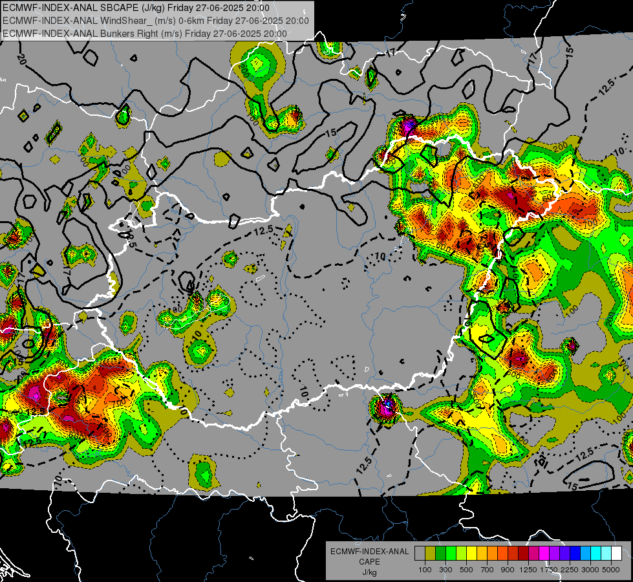Click the SBCAPE title line in the header

coord(136,8)
